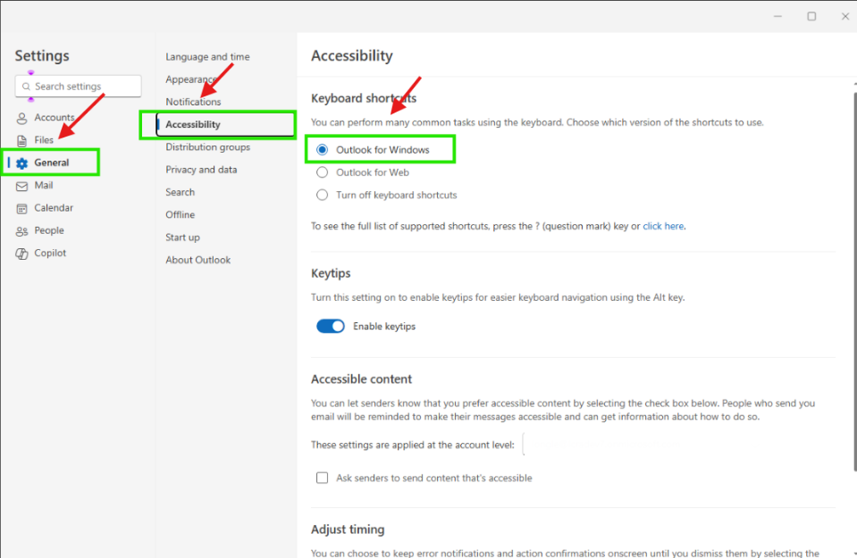
Task: Open Start up settings section
Action: 182,237
